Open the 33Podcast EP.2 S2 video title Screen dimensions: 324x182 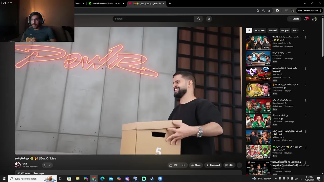tap(287, 164)
